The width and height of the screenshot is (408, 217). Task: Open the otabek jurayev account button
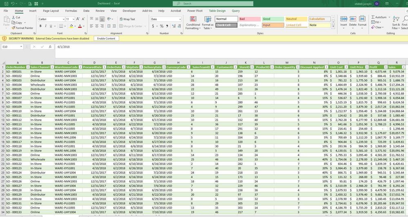click(x=367, y=4)
